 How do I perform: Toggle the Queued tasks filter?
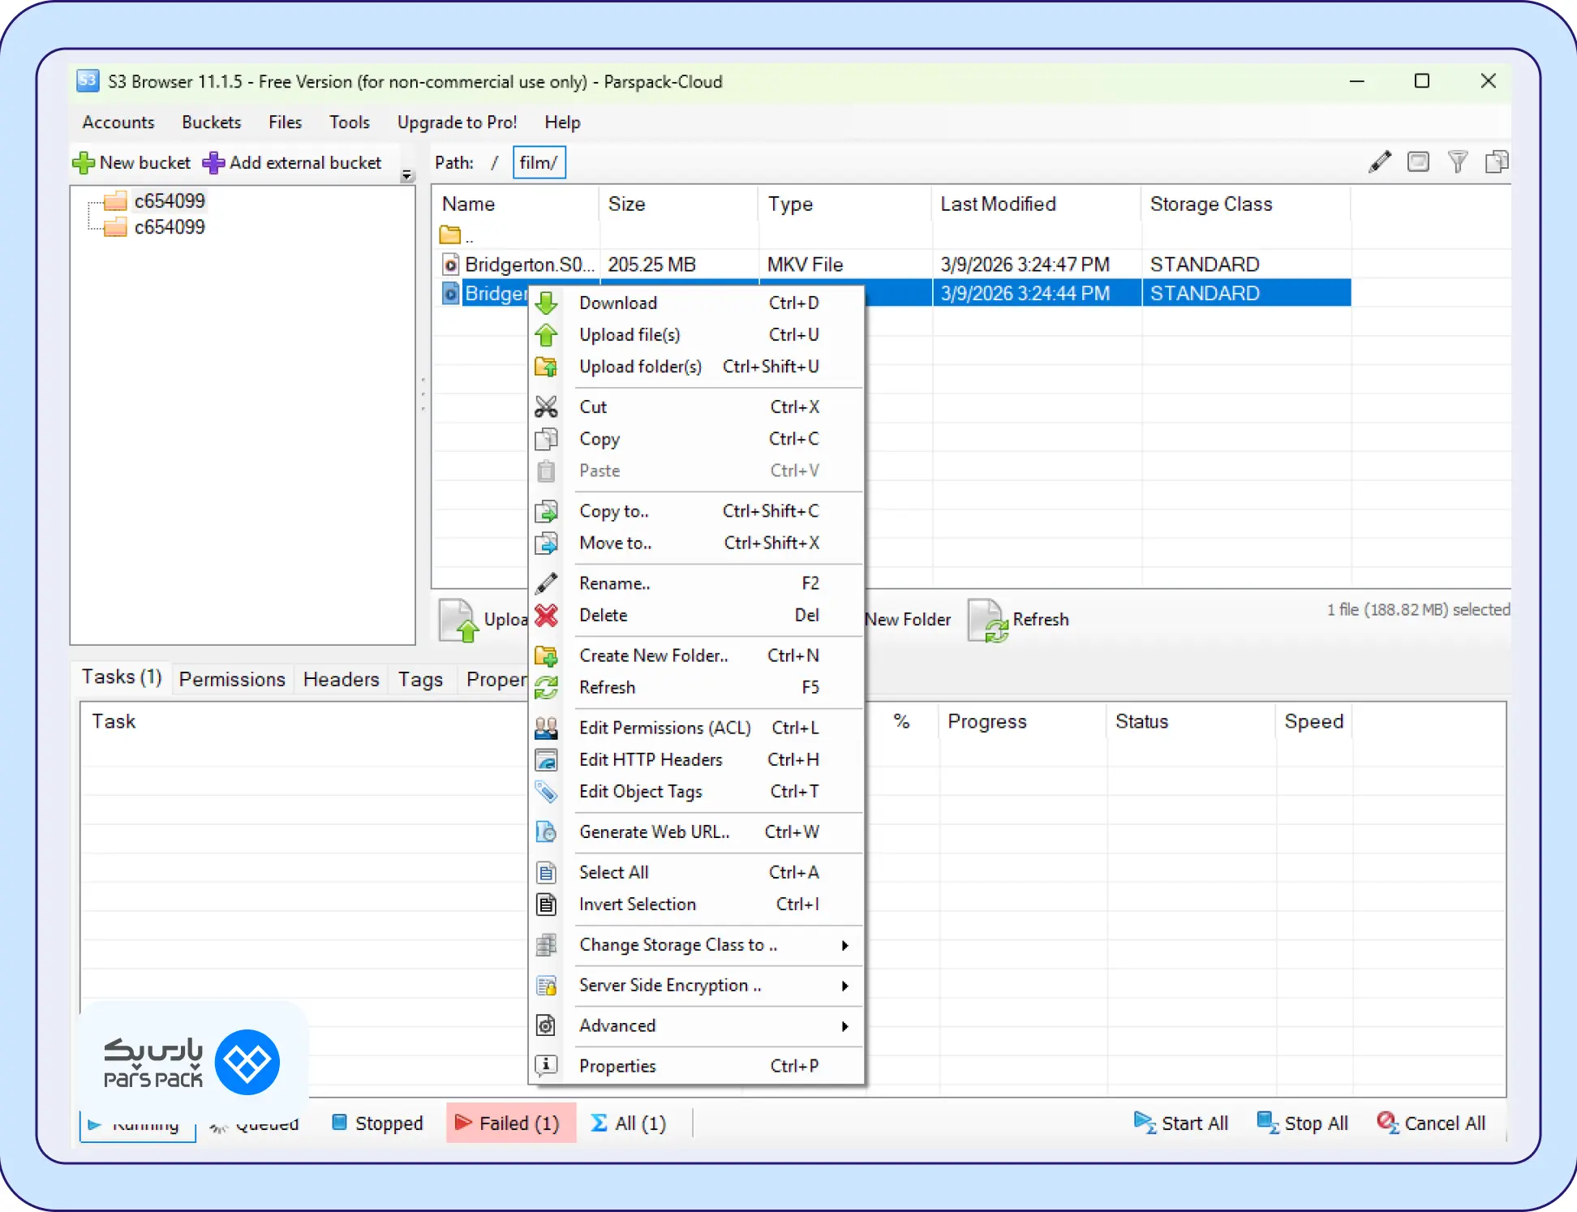click(256, 1123)
